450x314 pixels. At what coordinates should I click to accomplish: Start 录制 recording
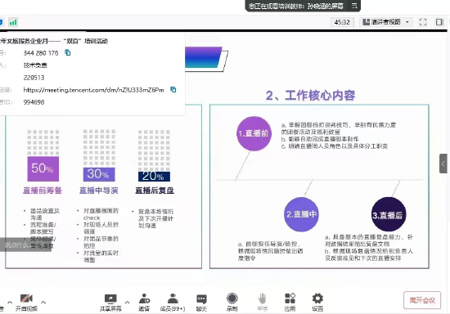pos(232,303)
